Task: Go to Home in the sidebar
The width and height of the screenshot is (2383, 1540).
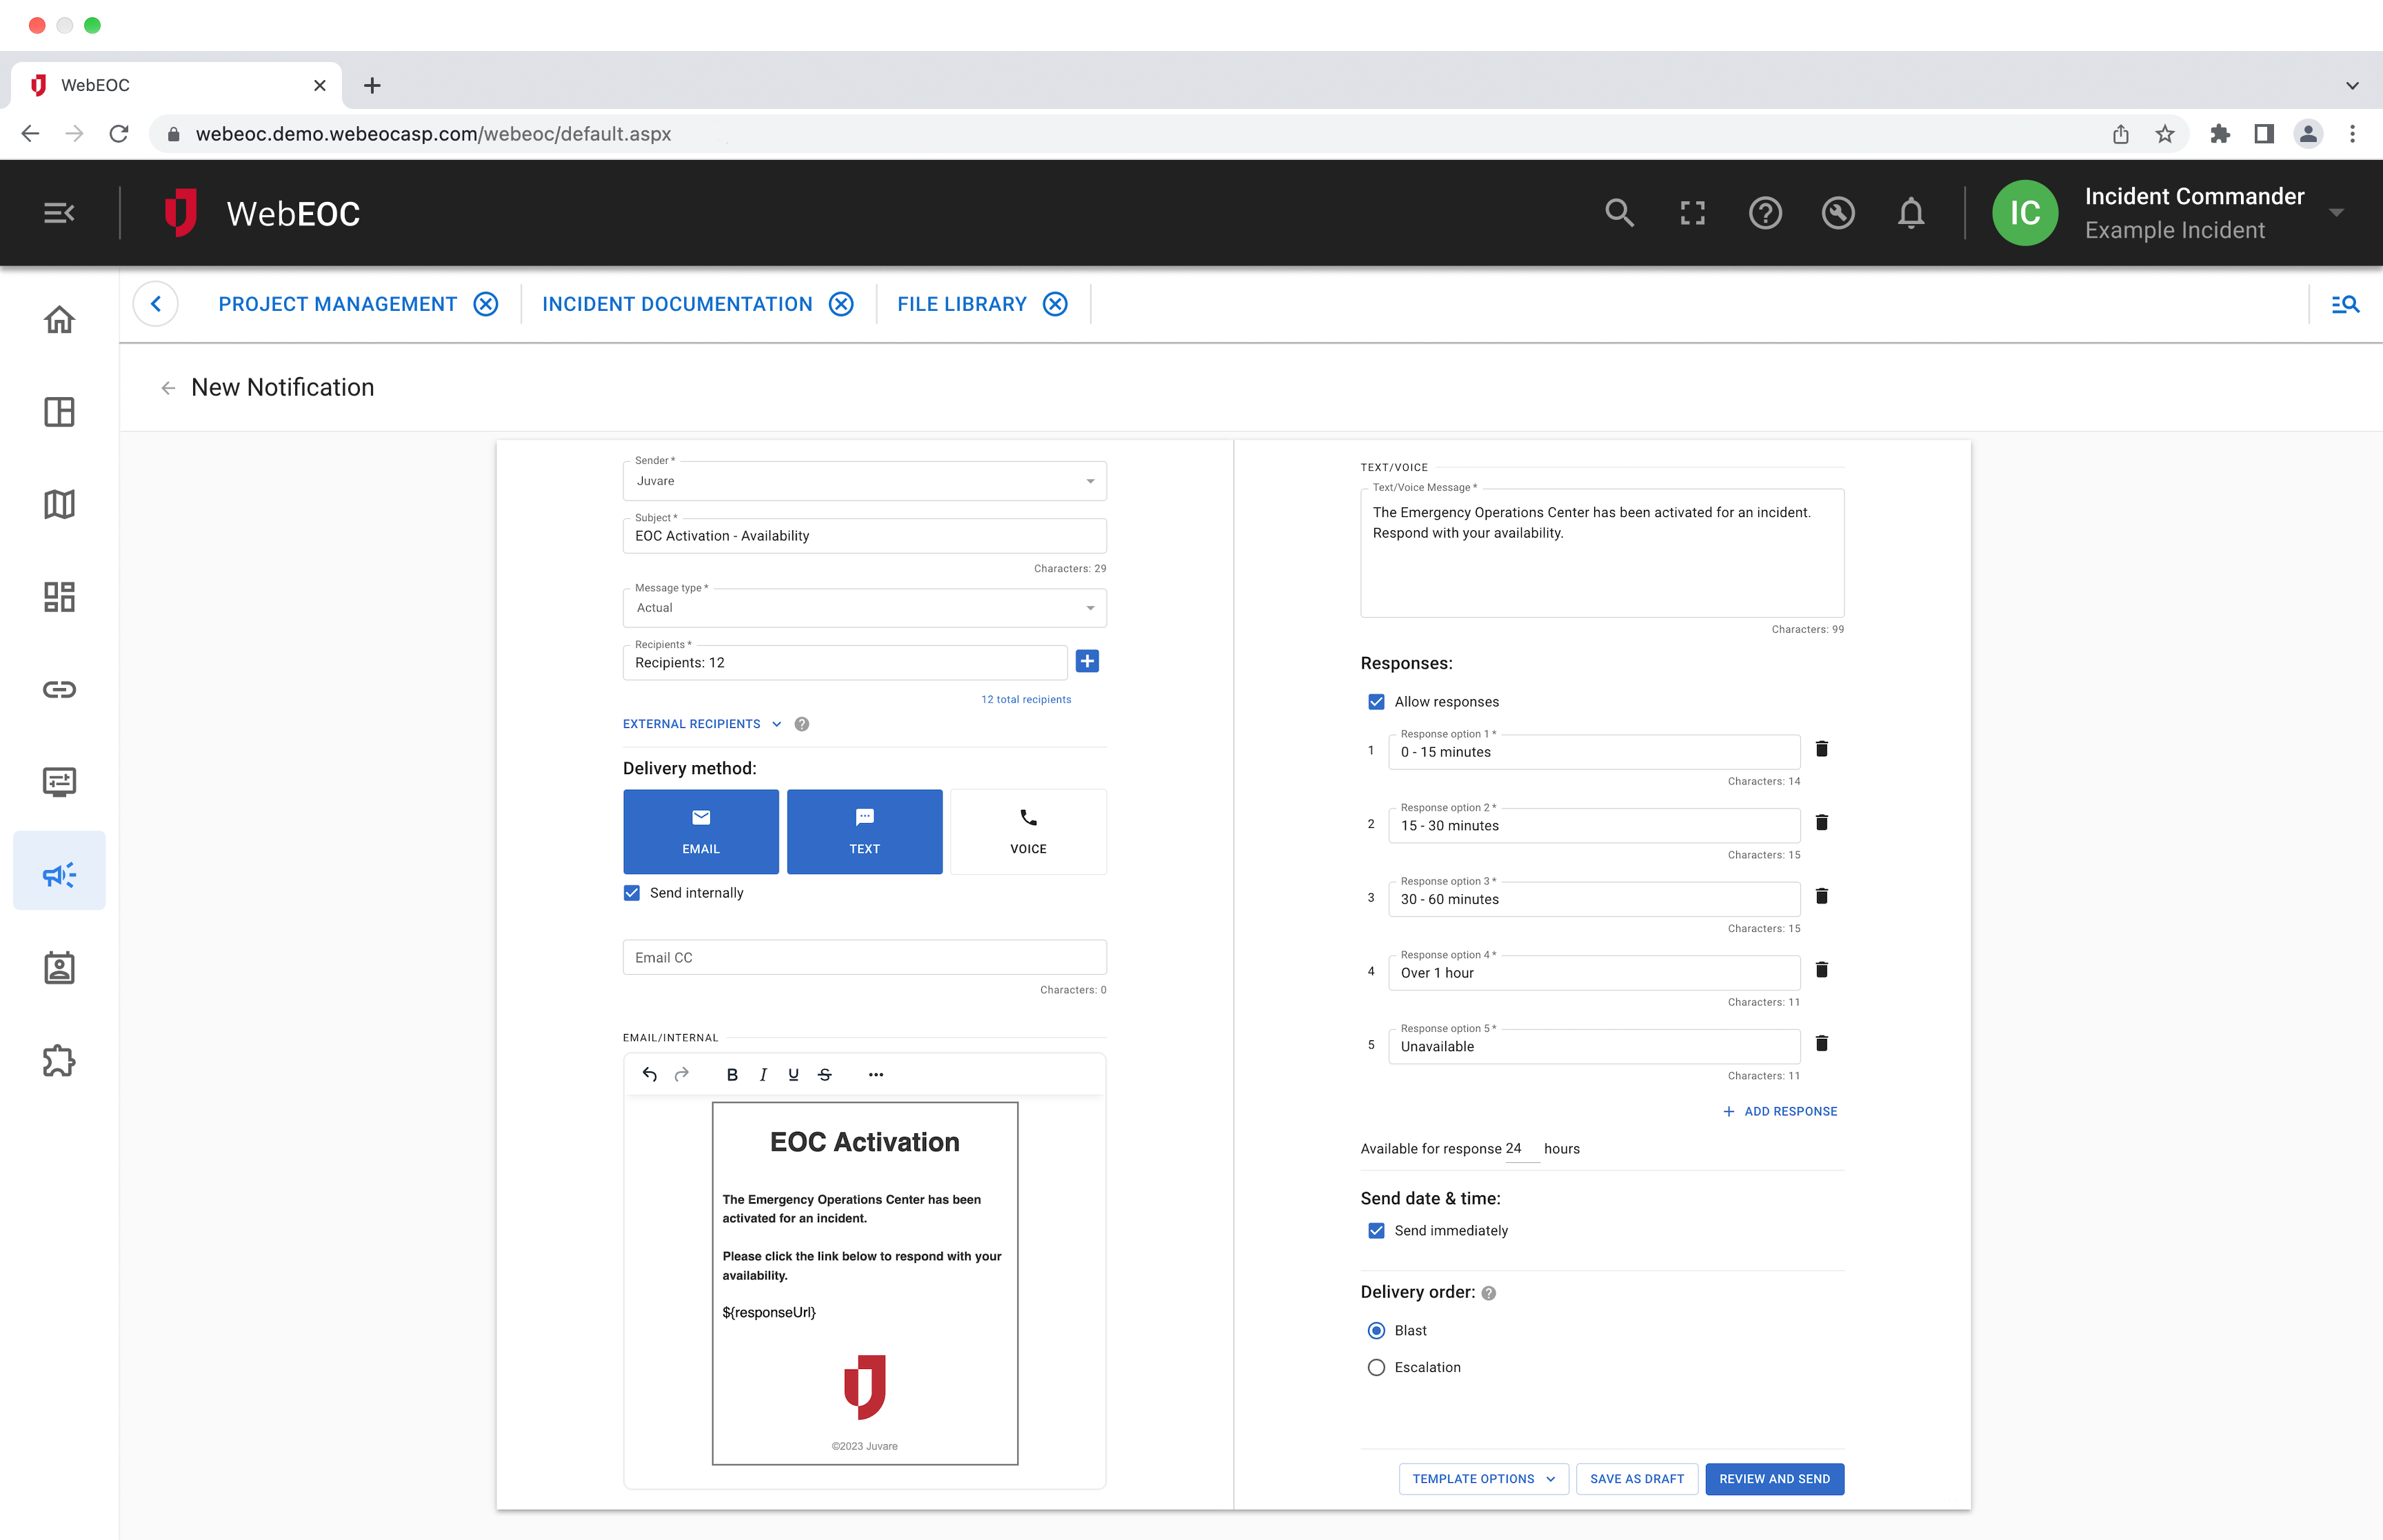Action: 59,320
